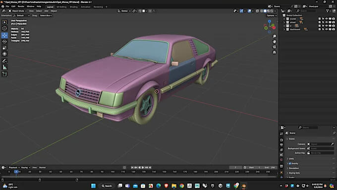Viewport: 337px width, 190px height.
Task: Select the Add Cube tool
Action: (x=4, y=74)
